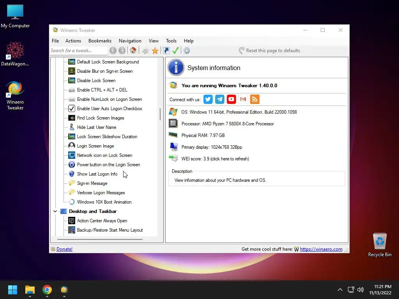Image resolution: width=399 pixels, height=299 pixels.
Task: Open the Twitter link icon
Action: point(208,99)
